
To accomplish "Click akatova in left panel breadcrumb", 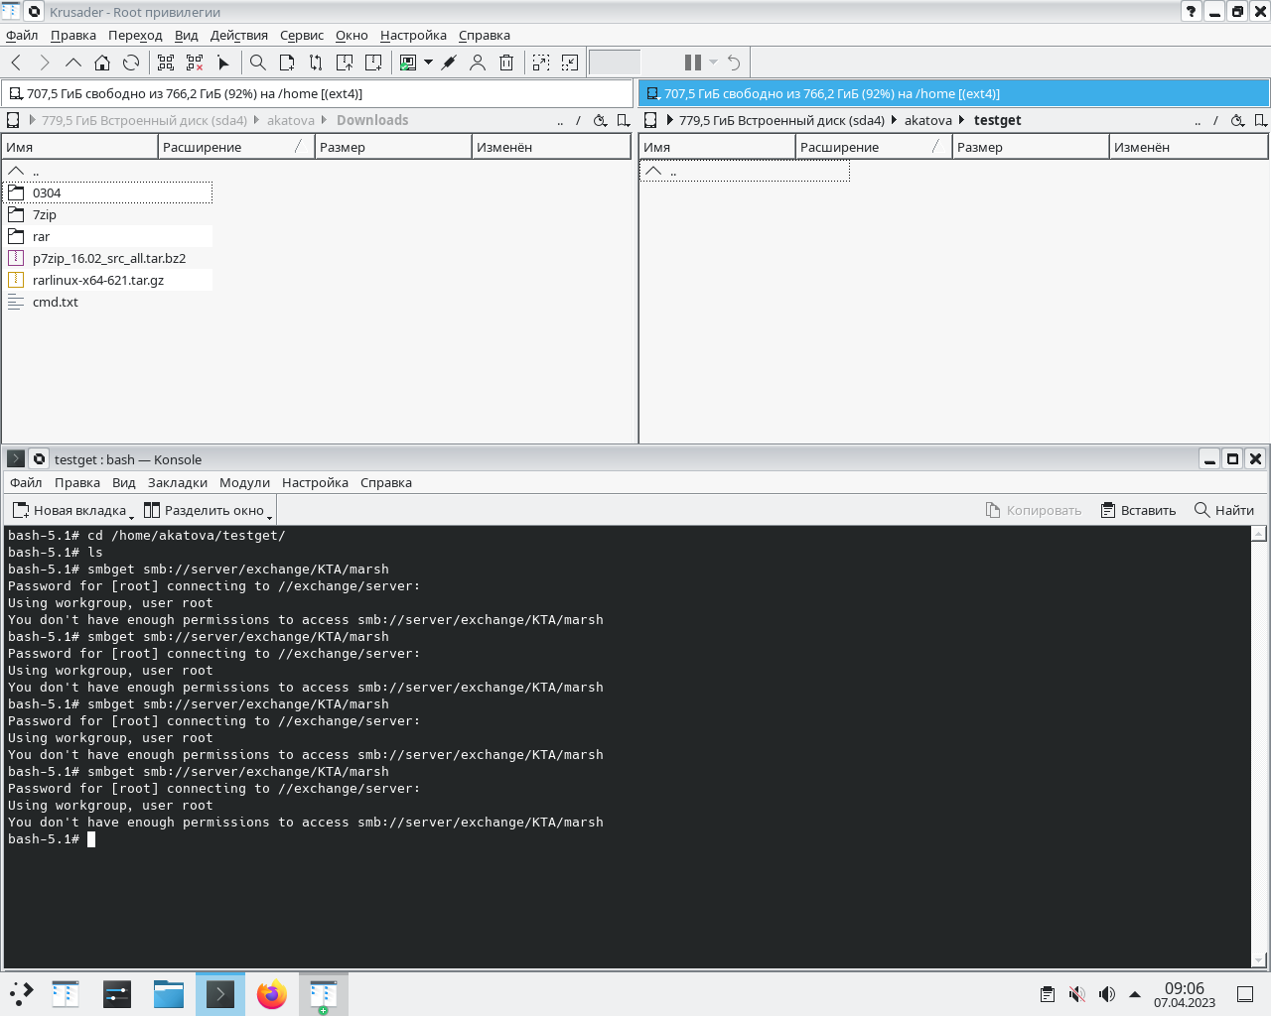I will (x=291, y=120).
